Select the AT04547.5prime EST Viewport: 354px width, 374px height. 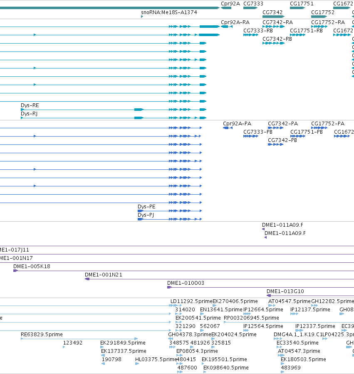[x=272, y=306]
